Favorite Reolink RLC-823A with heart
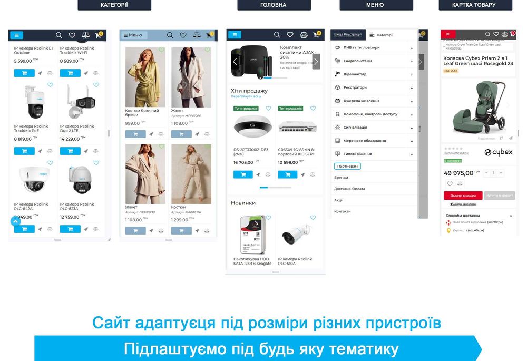This screenshot has height=361, width=527. point(96,163)
